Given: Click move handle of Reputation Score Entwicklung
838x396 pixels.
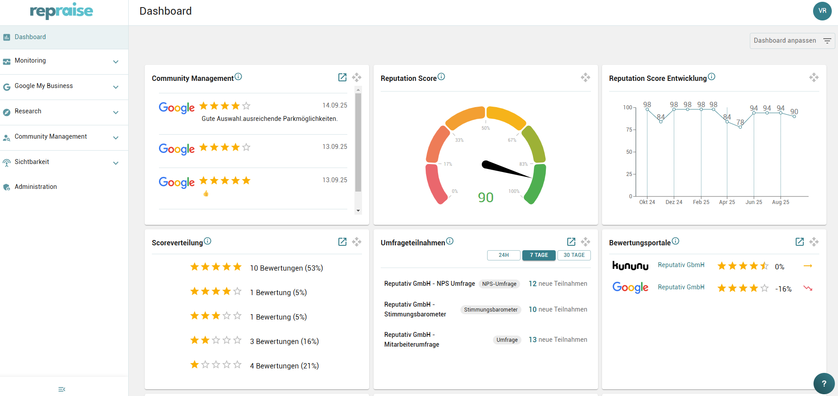Looking at the screenshot, I should click(814, 77).
